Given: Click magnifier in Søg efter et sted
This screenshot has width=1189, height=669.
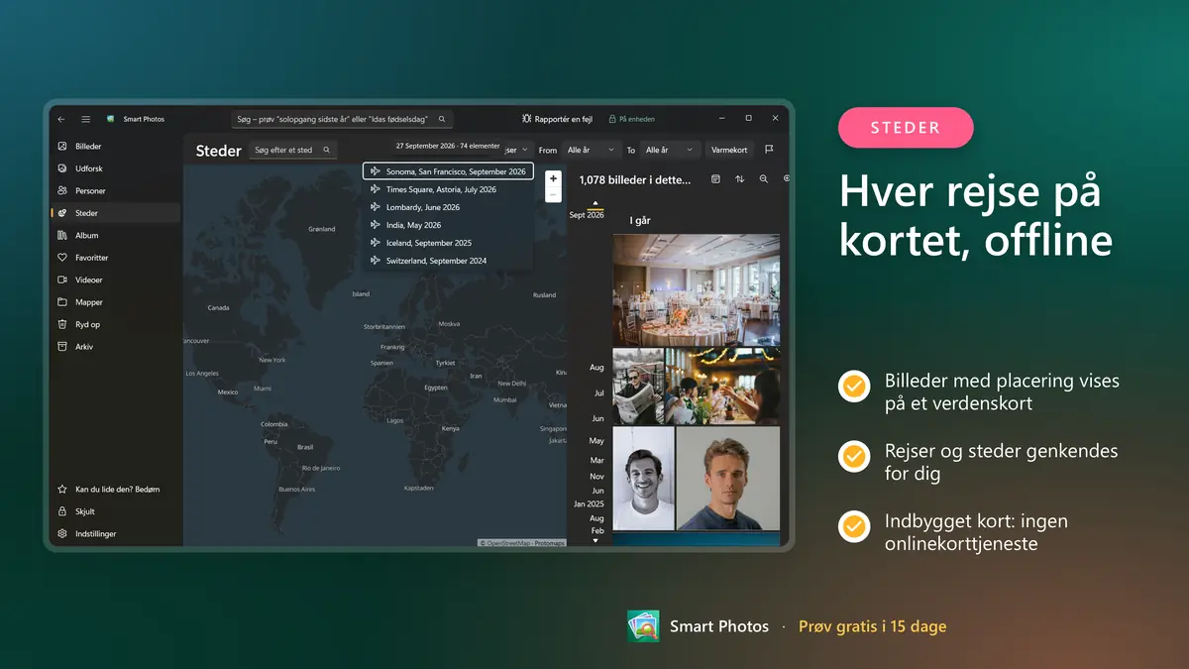Looking at the screenshot, I should [327, 150].
